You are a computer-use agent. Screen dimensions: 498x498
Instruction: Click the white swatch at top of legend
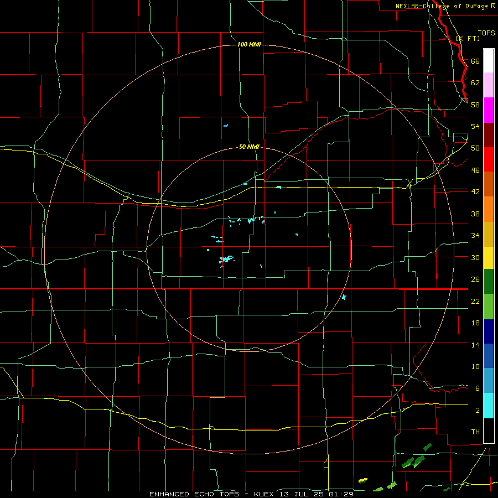pos(489,61)
